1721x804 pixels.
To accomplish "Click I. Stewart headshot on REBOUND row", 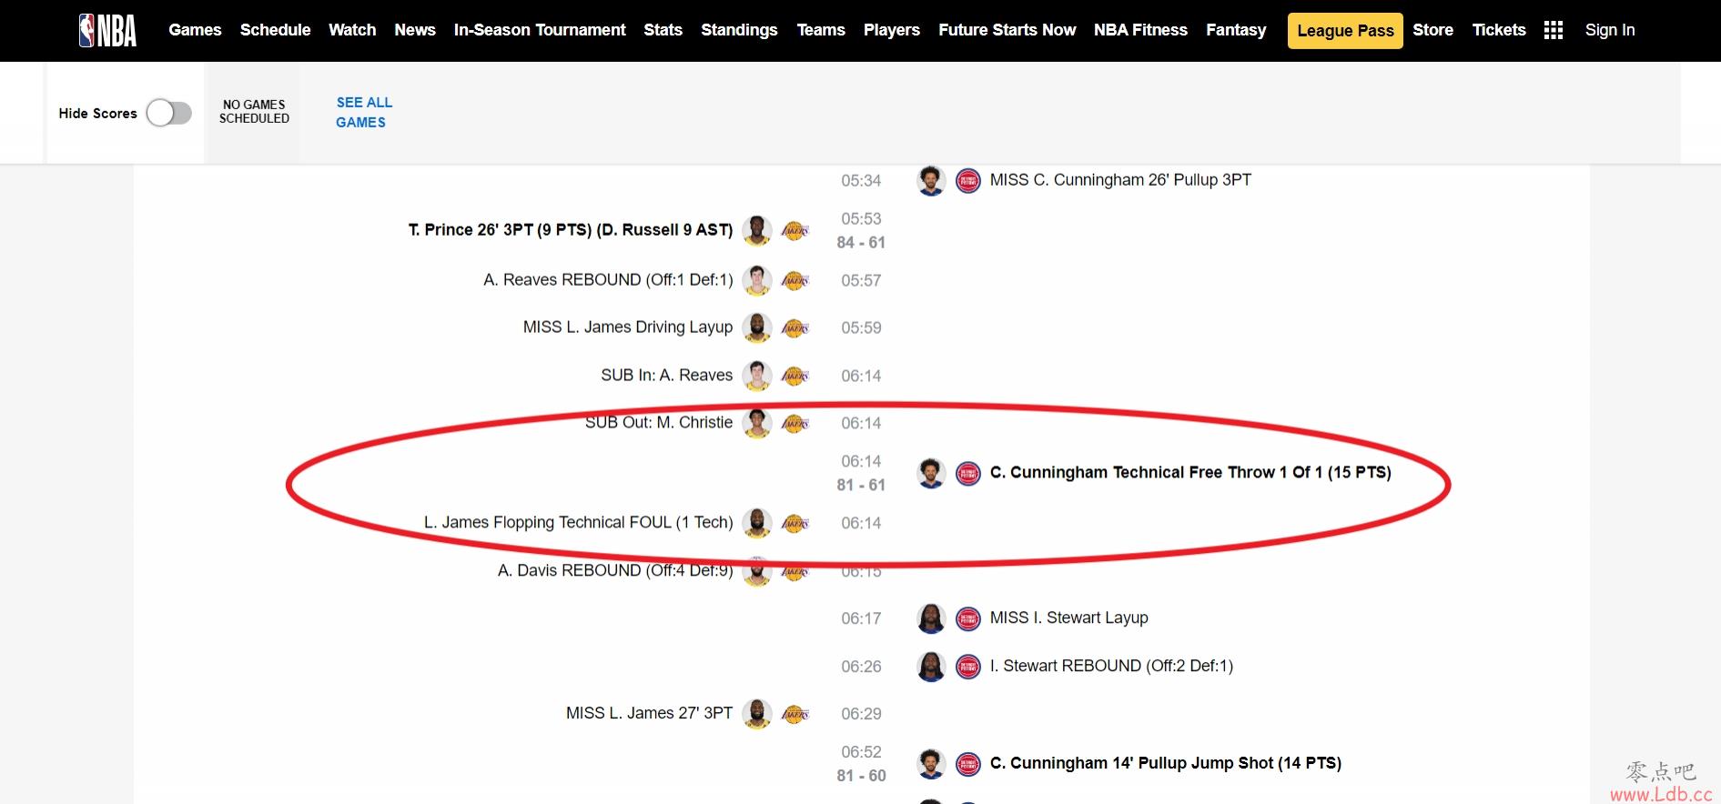I will pos(931,667).
